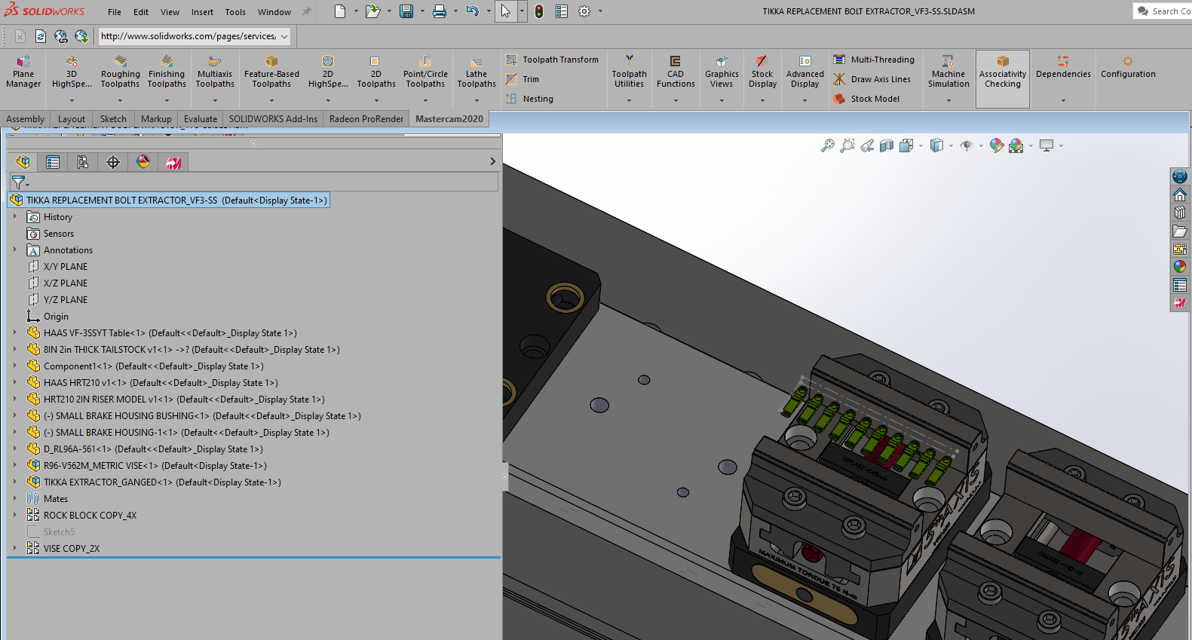Toggle Associativity Checking button
The image size is (1192, 640).
tap(1003, 78)
